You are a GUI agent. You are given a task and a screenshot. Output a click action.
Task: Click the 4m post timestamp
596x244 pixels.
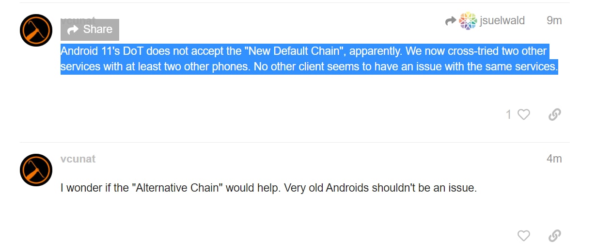coord(554,159)
